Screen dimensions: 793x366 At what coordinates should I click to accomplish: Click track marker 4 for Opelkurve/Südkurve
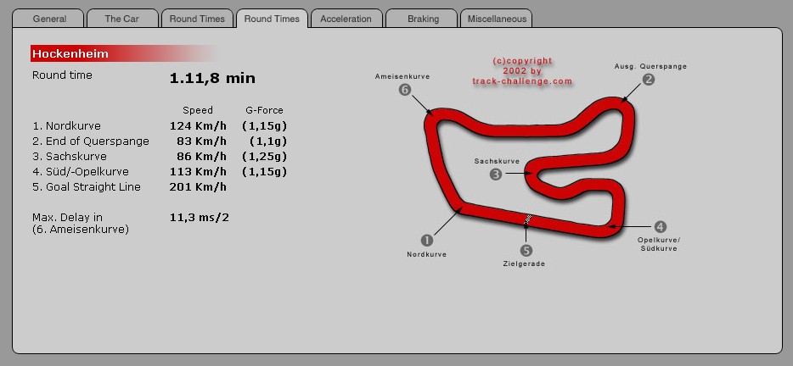tap(660, 227)
